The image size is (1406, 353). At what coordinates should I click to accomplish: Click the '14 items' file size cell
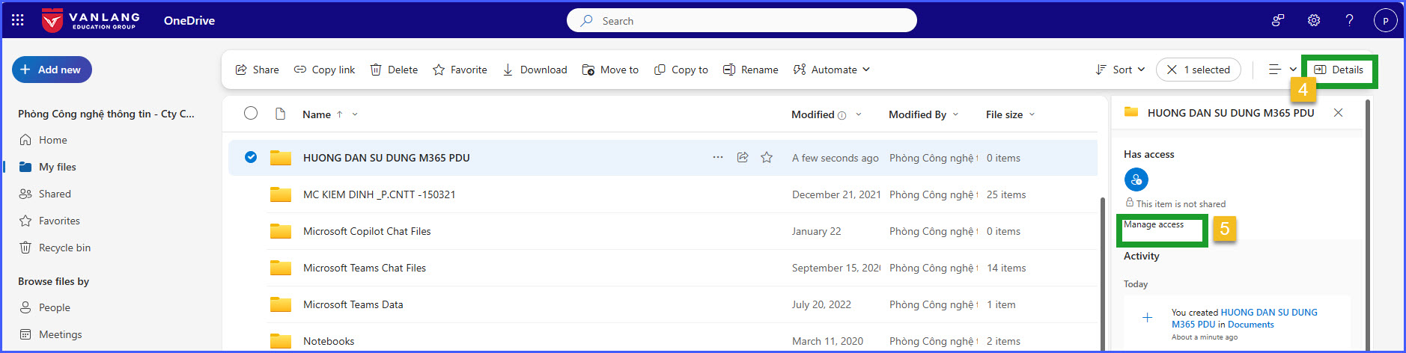1006,268
